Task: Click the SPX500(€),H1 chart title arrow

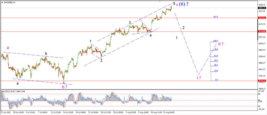Action: [x=2, y=3]
